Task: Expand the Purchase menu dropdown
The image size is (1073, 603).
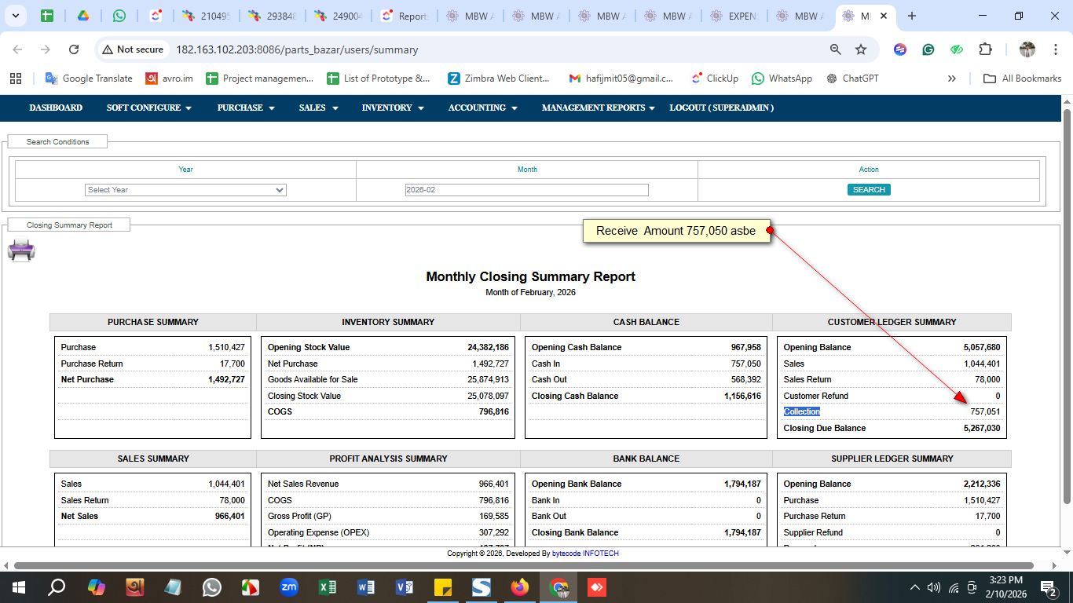Action: click(x=246, y=108)
